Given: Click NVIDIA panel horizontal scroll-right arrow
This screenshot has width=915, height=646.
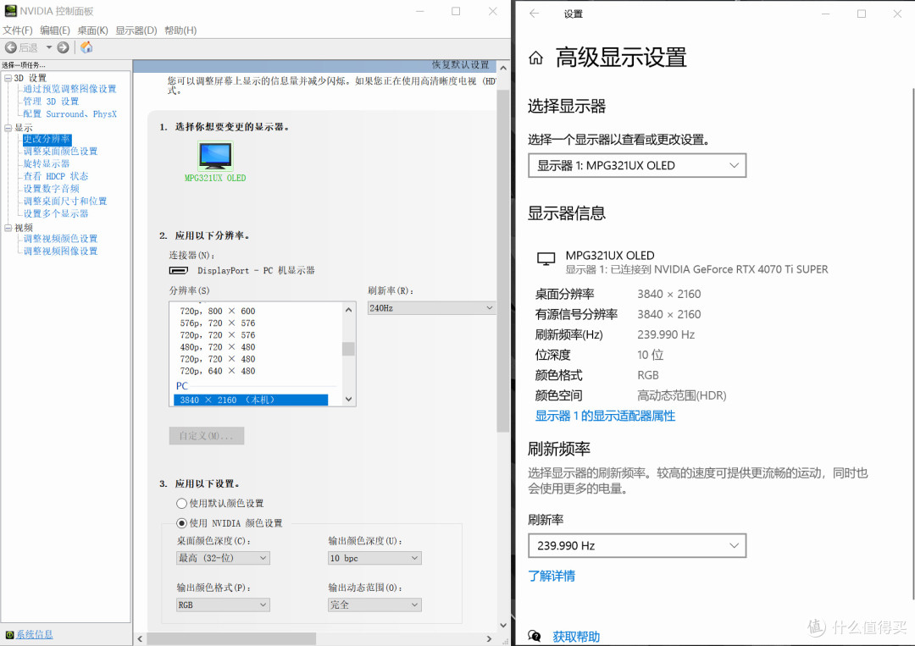Looking at the screenshot, I should (x=489, y=638).
